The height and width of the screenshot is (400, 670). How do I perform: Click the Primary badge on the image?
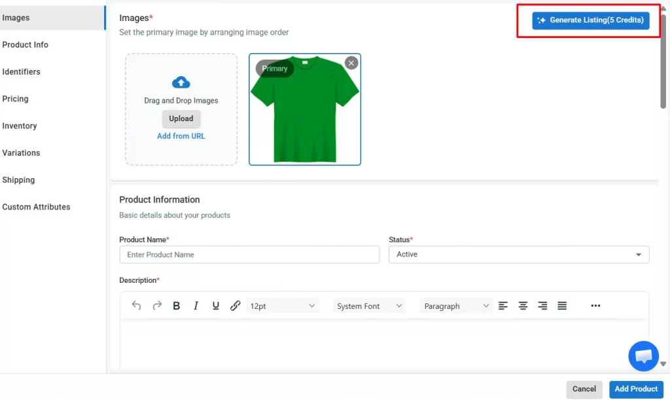point(275,68)
